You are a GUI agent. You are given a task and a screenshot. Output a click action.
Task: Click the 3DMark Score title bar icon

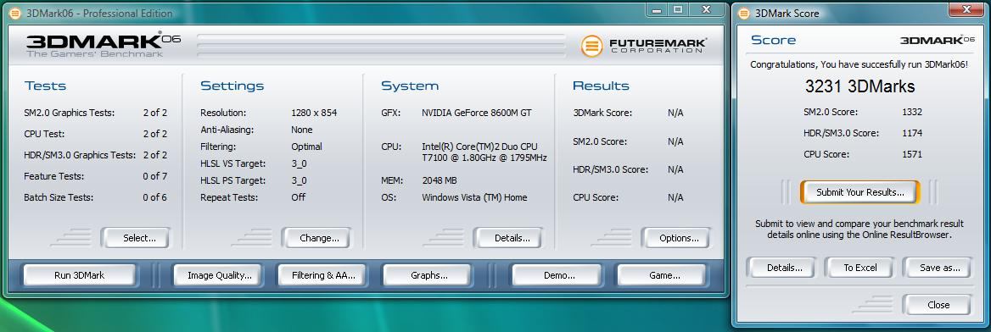(x=744, y=14)
